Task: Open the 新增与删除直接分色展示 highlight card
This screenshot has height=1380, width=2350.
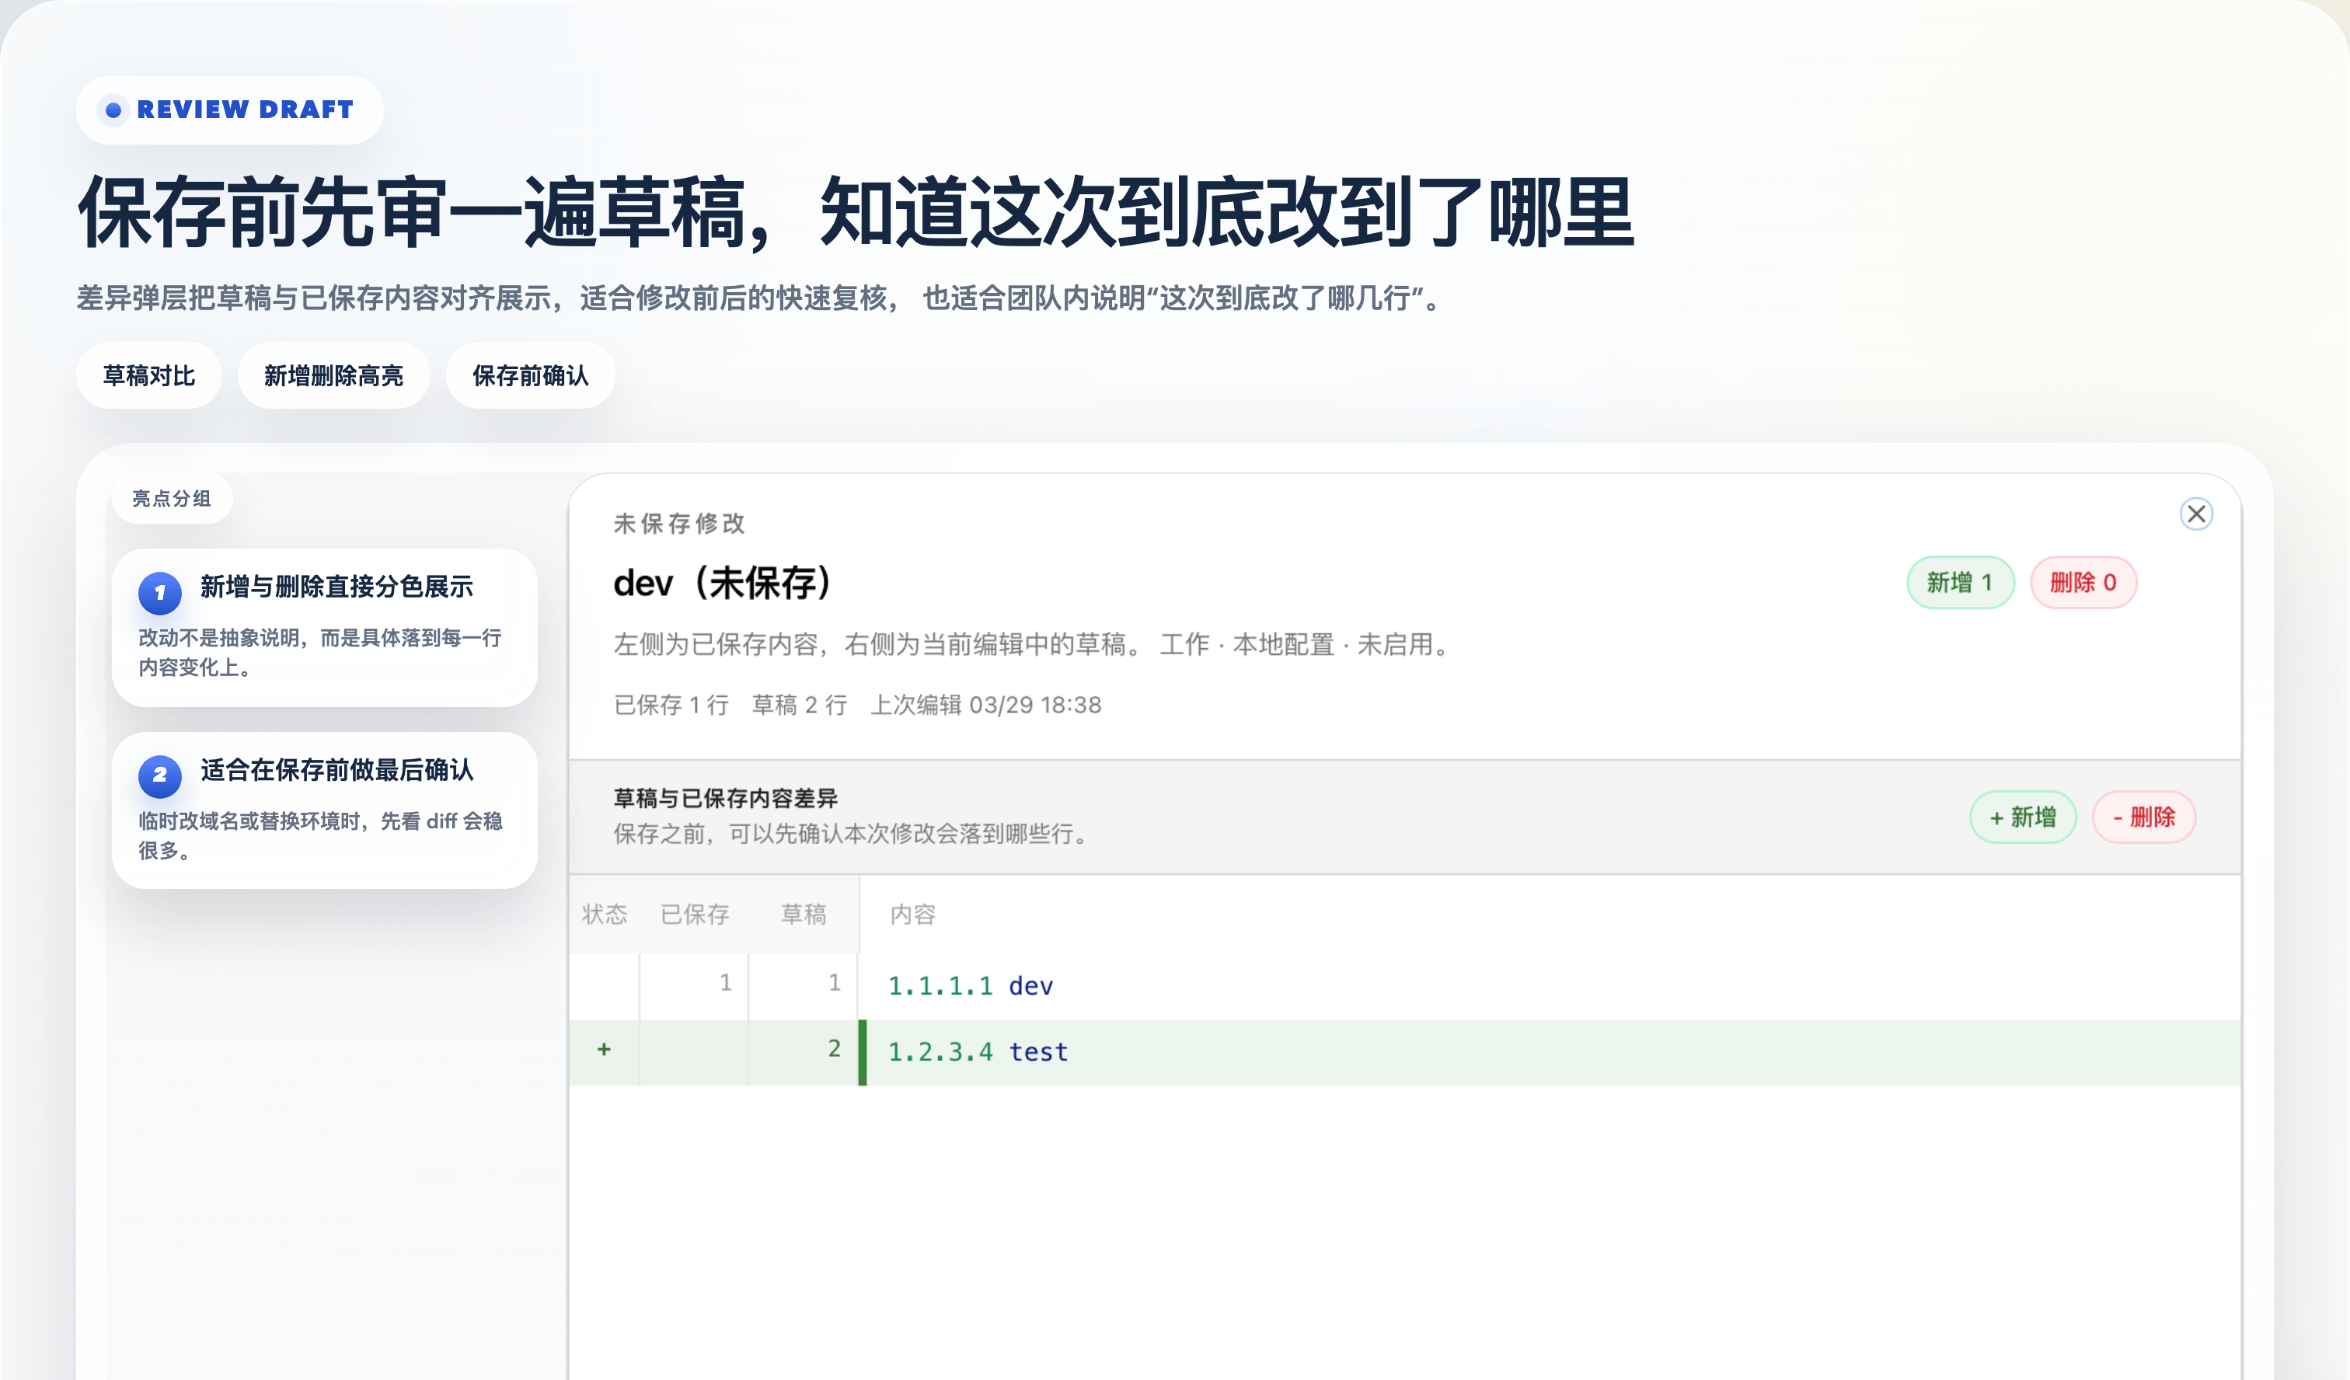Action: [x=325, y=628]
